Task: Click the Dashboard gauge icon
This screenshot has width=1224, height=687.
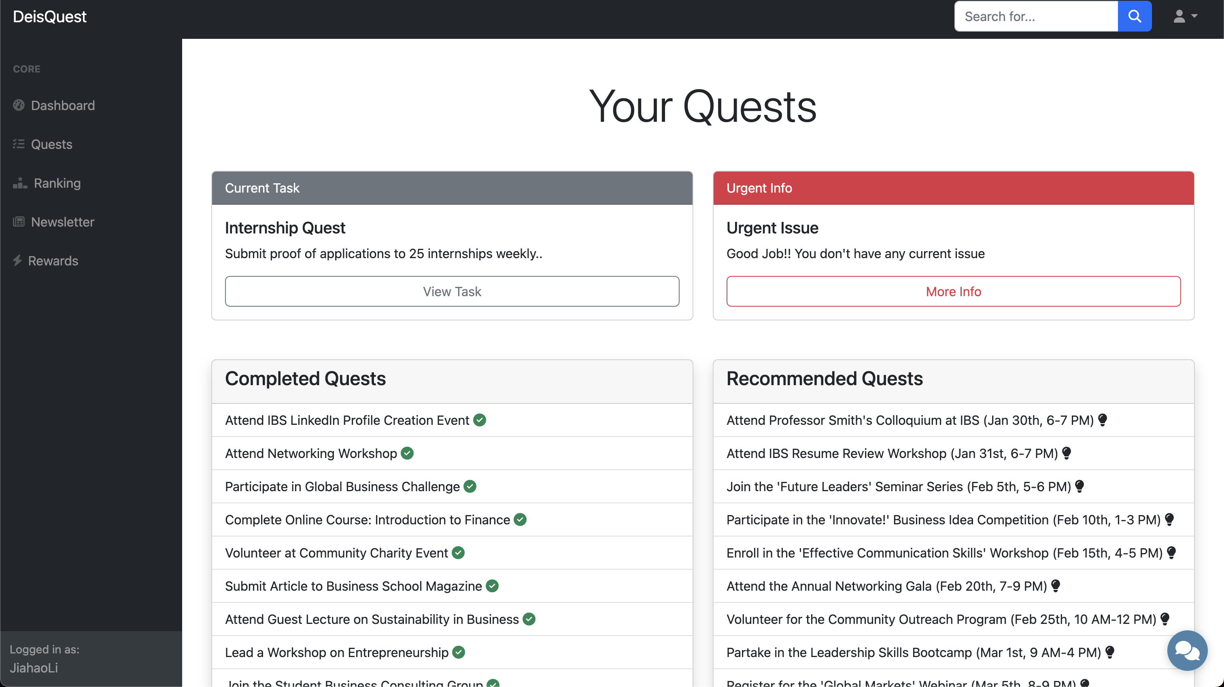Action: click(x=19, y=105)
